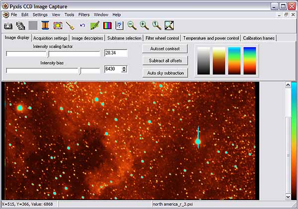Image resolution: width=298 pixels, height=209 pixels.
Task: Select the cyan-green-orange palette swatch
Action: [234, 60]
